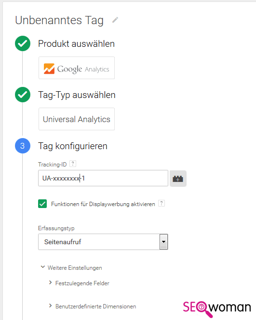Expand Festzulegende Felder section
The width and height of the screenshot is (256, 320).
point(79,283)
